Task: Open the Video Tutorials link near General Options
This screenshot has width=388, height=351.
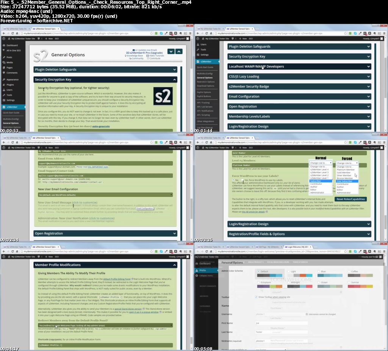Action: click(155, 56)
